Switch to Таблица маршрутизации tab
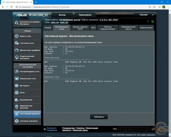This screenshot has width=171, height=137. [108, 28]
